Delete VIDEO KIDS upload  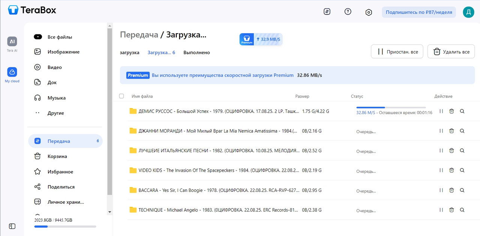coord(451,170)
